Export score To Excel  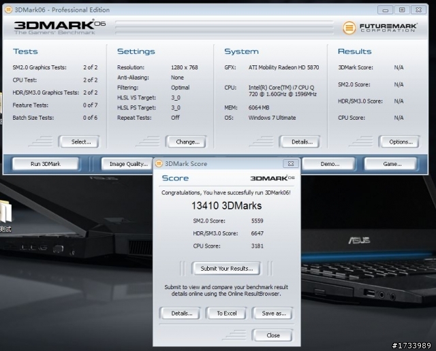tap(226, 313)
